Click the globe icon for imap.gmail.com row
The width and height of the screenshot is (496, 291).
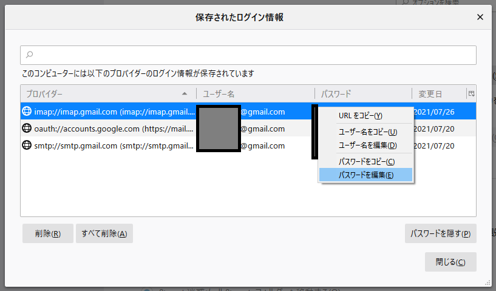click(27, 111)
